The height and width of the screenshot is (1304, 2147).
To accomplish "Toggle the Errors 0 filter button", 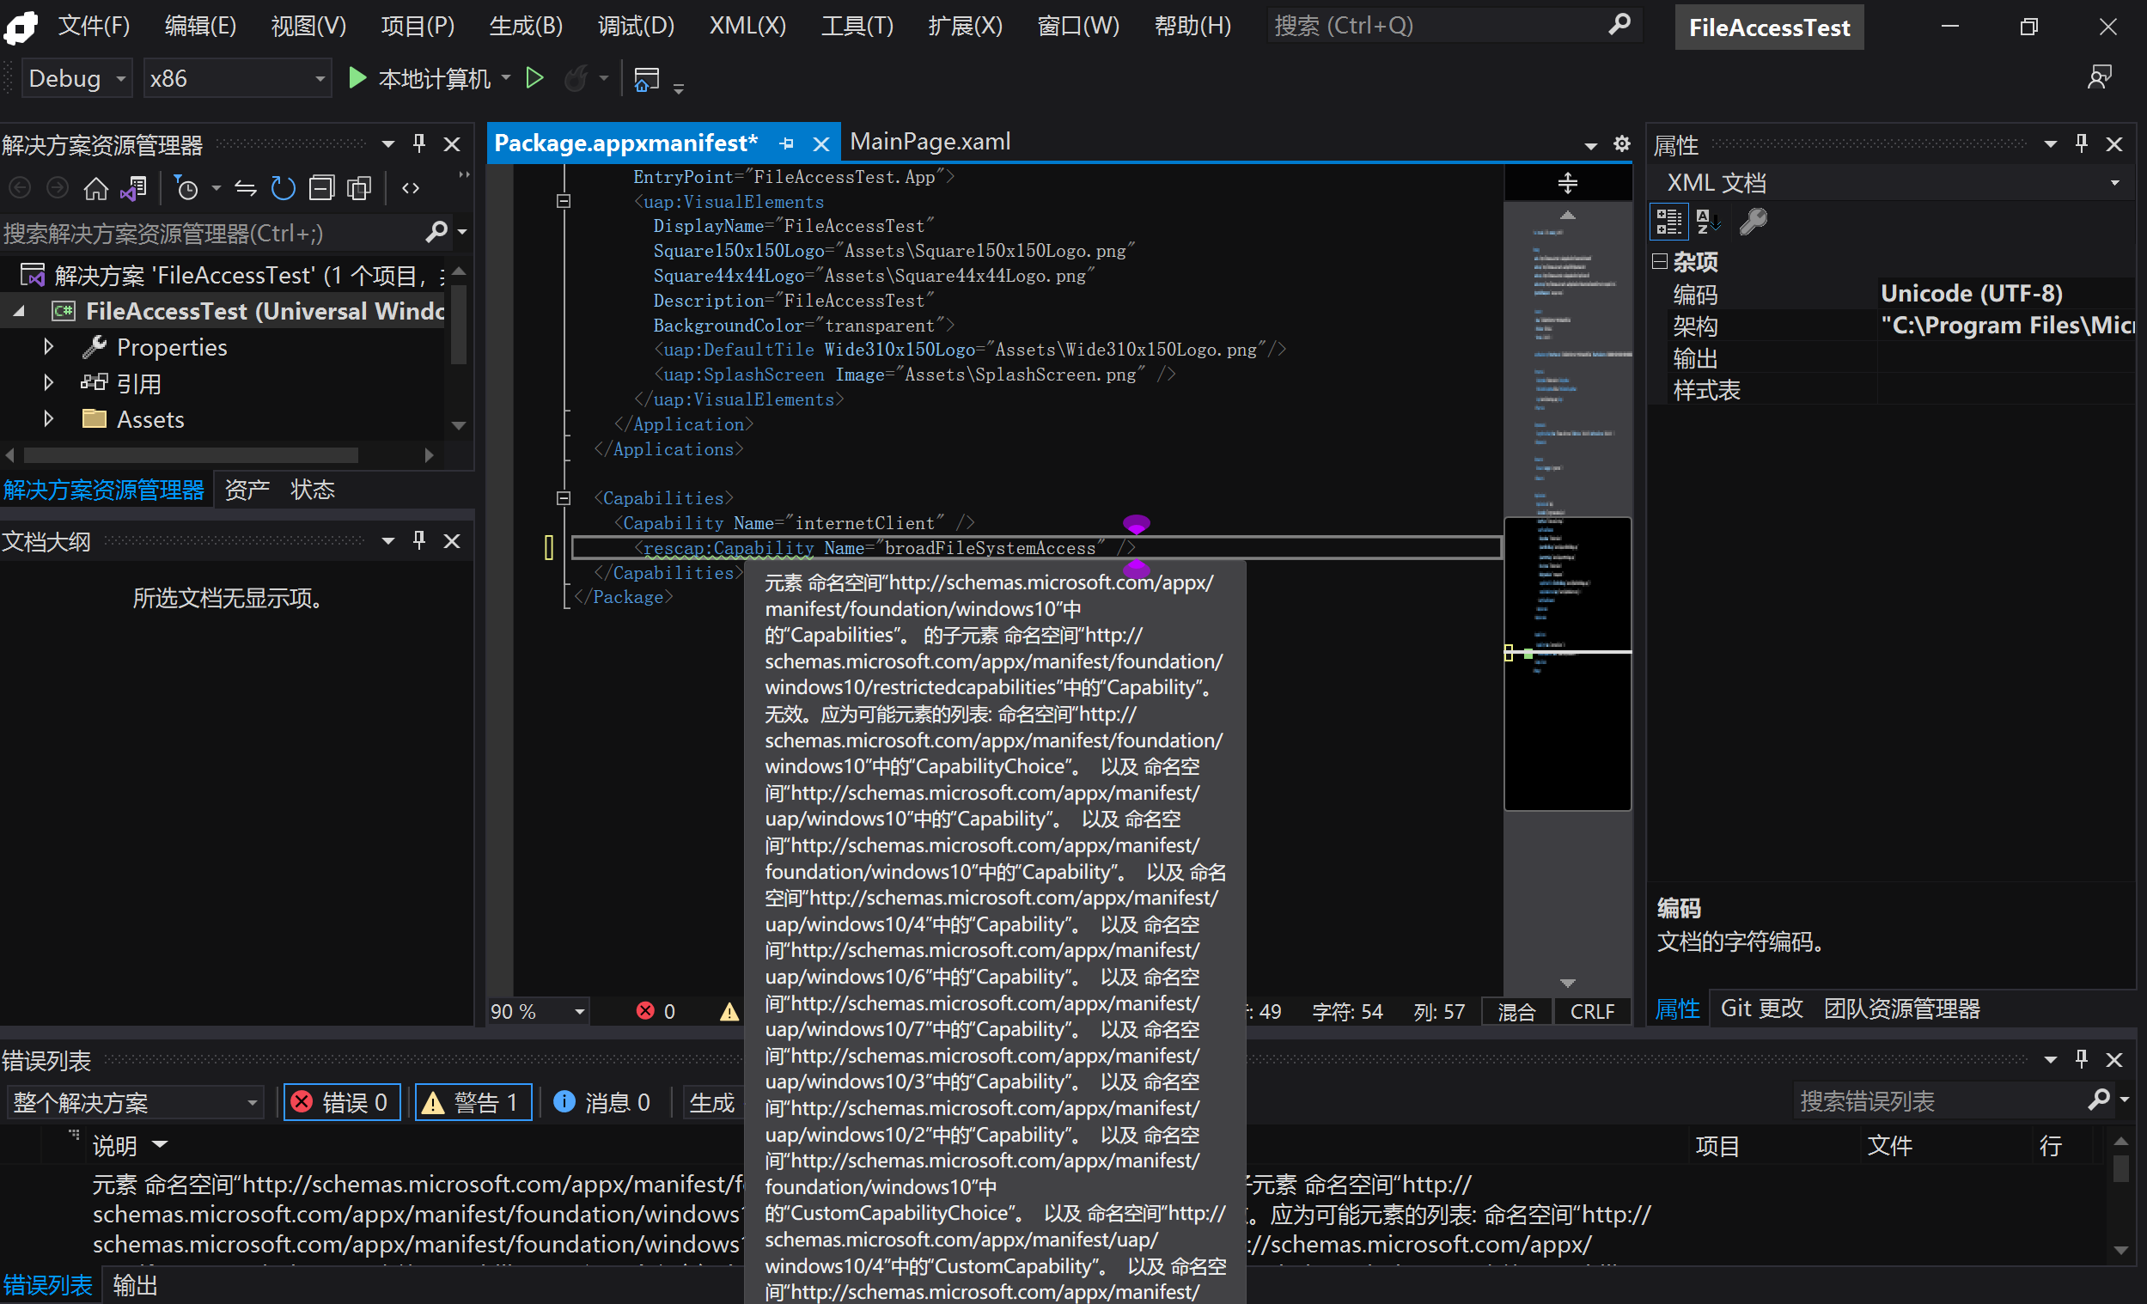I will (342, 1103).
